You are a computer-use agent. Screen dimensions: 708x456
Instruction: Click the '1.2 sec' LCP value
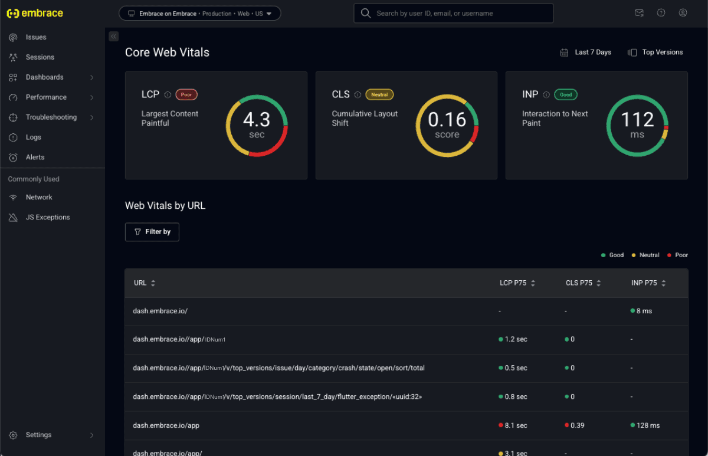[513, 340]
